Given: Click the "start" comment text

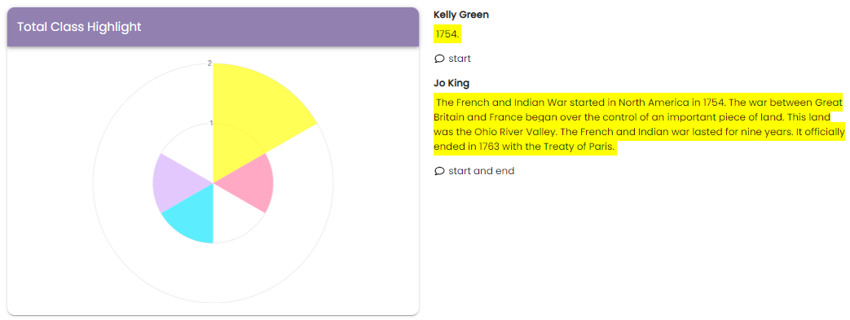Looking at the screenshot, I should click(x=460, y=59).
